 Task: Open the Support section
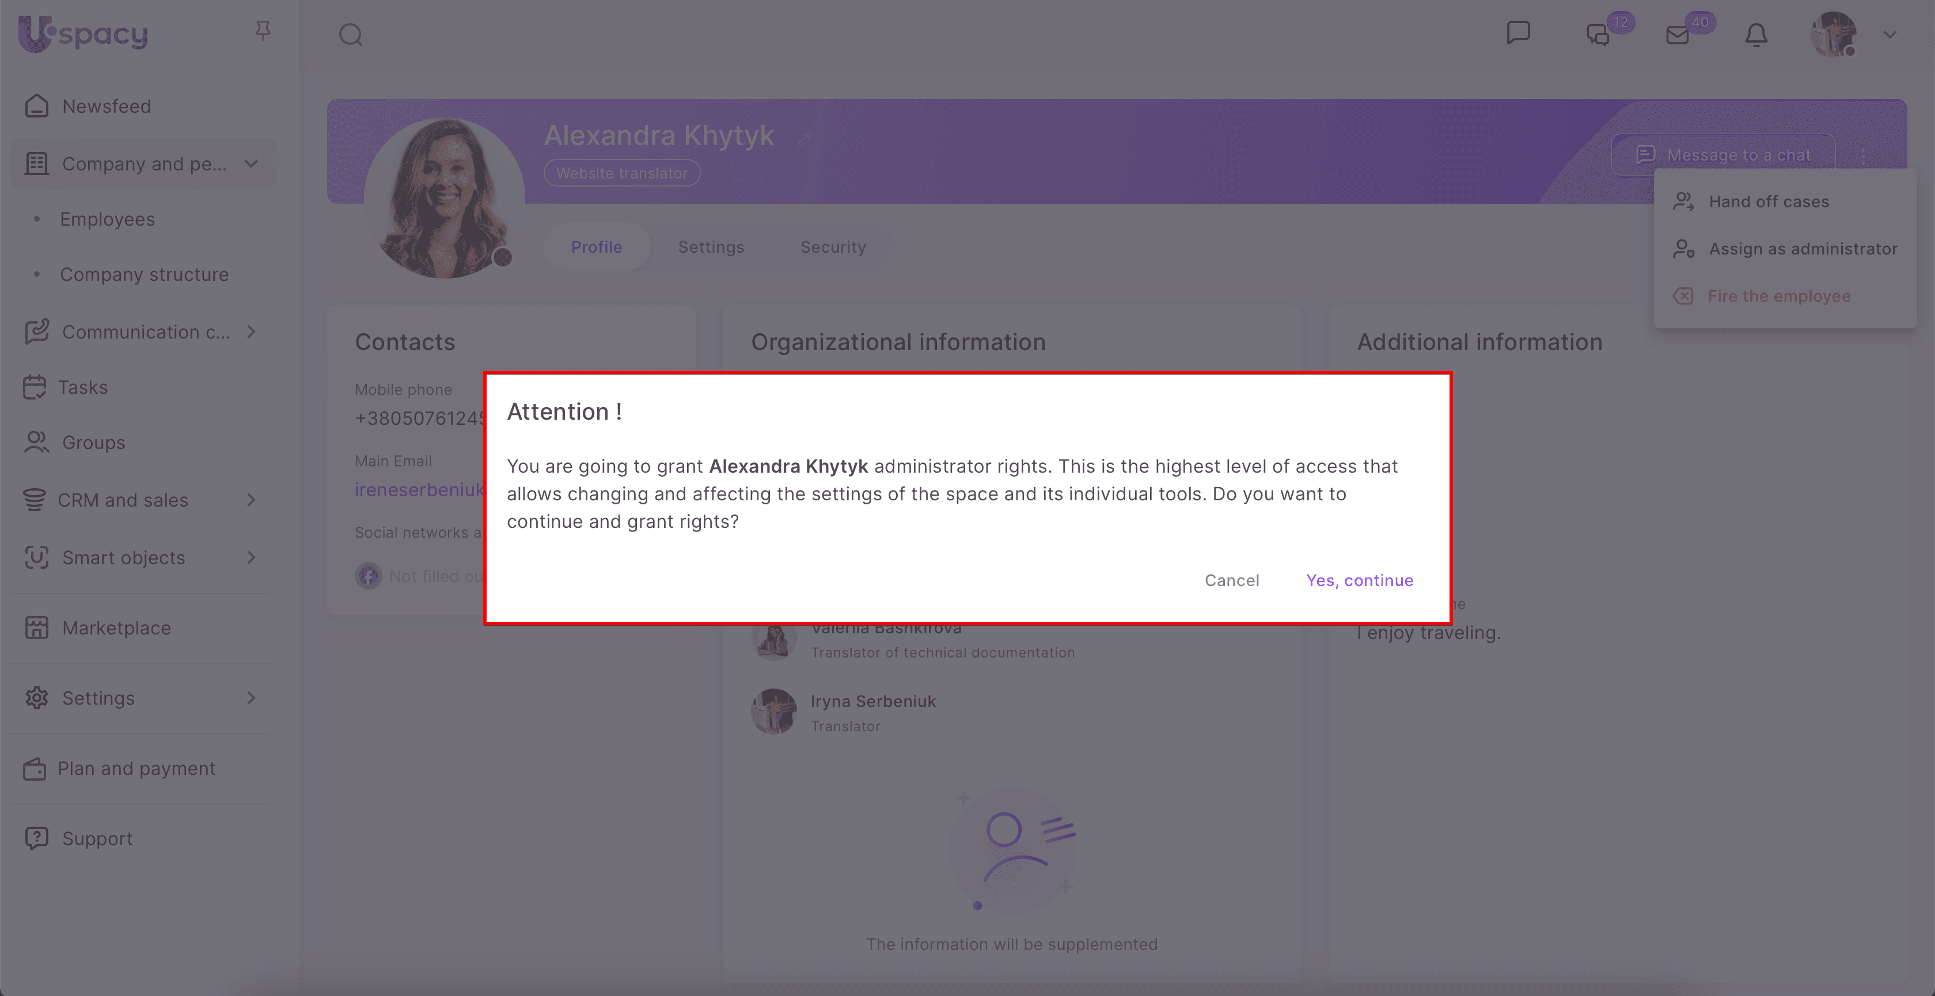(97, 838)
